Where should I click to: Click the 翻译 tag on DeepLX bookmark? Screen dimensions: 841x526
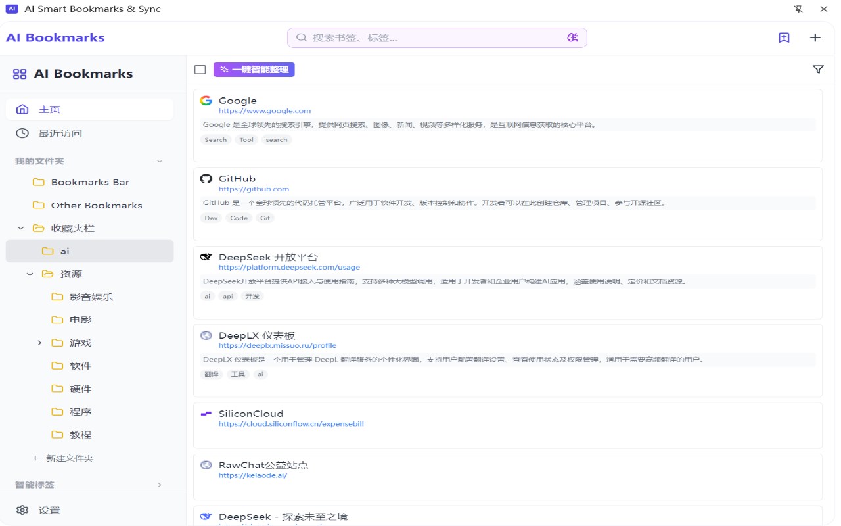[212, 375]
